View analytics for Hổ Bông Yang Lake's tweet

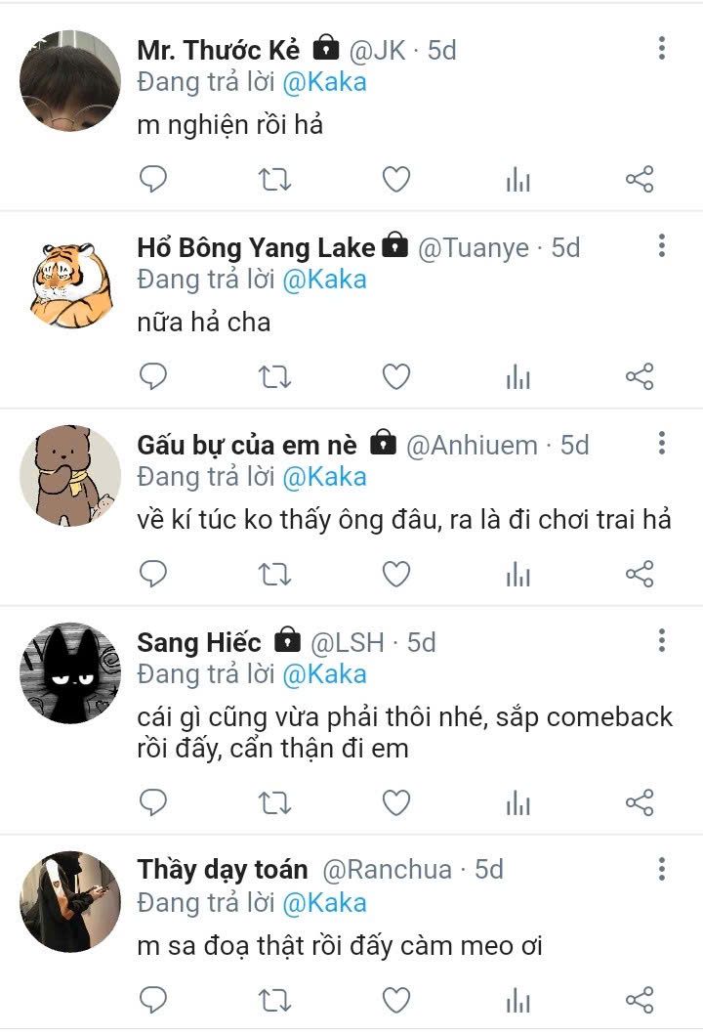coord(518,376)
